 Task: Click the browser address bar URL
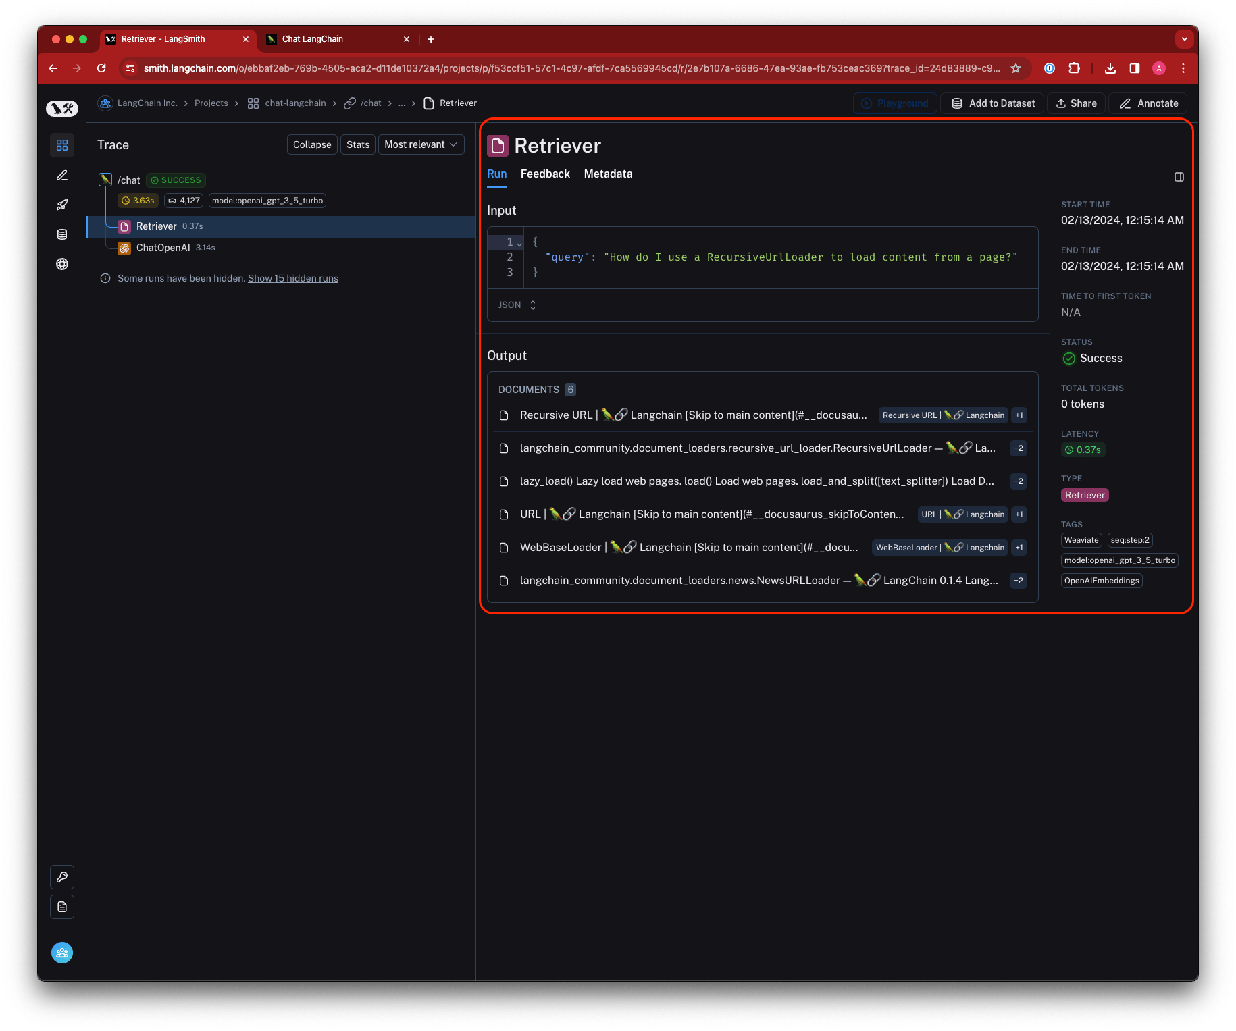tap(571, 68)
